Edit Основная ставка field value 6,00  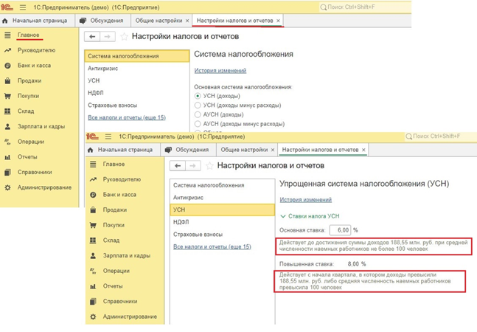(x=340, y=230)
